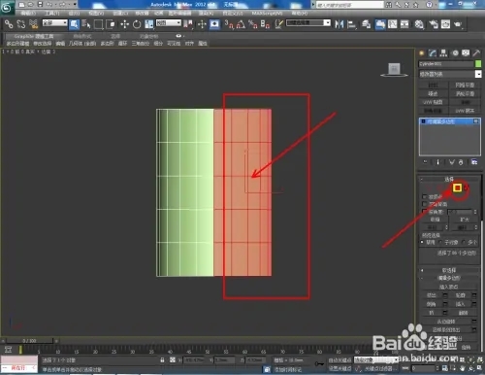Switch to the Modify command panel tab
The height and width of the screenshot is (375, 485).
click(x=433, y=53)
